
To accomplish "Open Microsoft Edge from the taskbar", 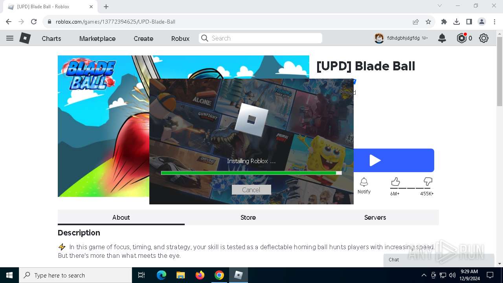I will click(x=162, y=275).
